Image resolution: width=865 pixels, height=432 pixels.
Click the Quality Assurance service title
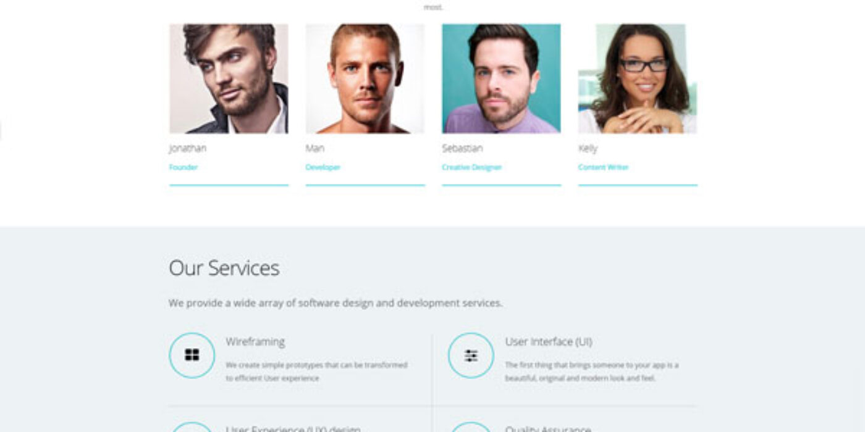(x=548, y=428)
